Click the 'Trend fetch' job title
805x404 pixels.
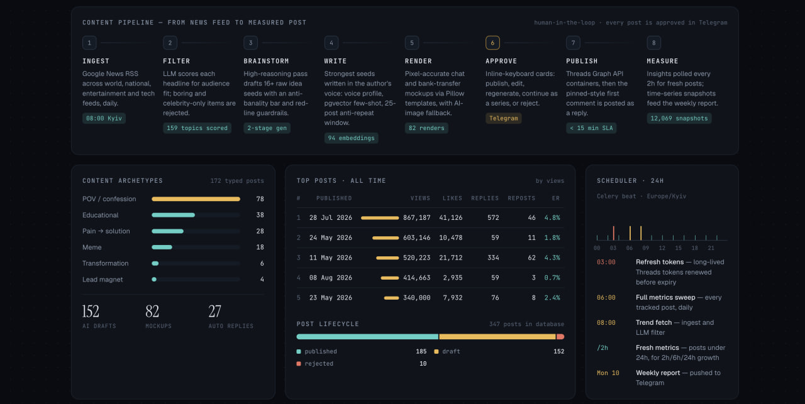[x=654, y=323]
